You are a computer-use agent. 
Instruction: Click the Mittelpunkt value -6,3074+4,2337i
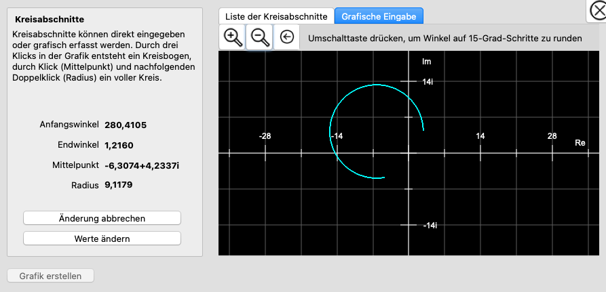click(141, 165)
